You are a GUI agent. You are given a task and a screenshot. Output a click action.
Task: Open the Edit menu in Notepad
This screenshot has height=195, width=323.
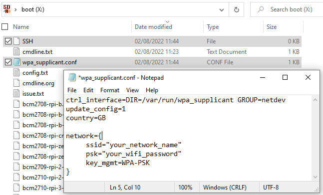(x=88, y=90)
